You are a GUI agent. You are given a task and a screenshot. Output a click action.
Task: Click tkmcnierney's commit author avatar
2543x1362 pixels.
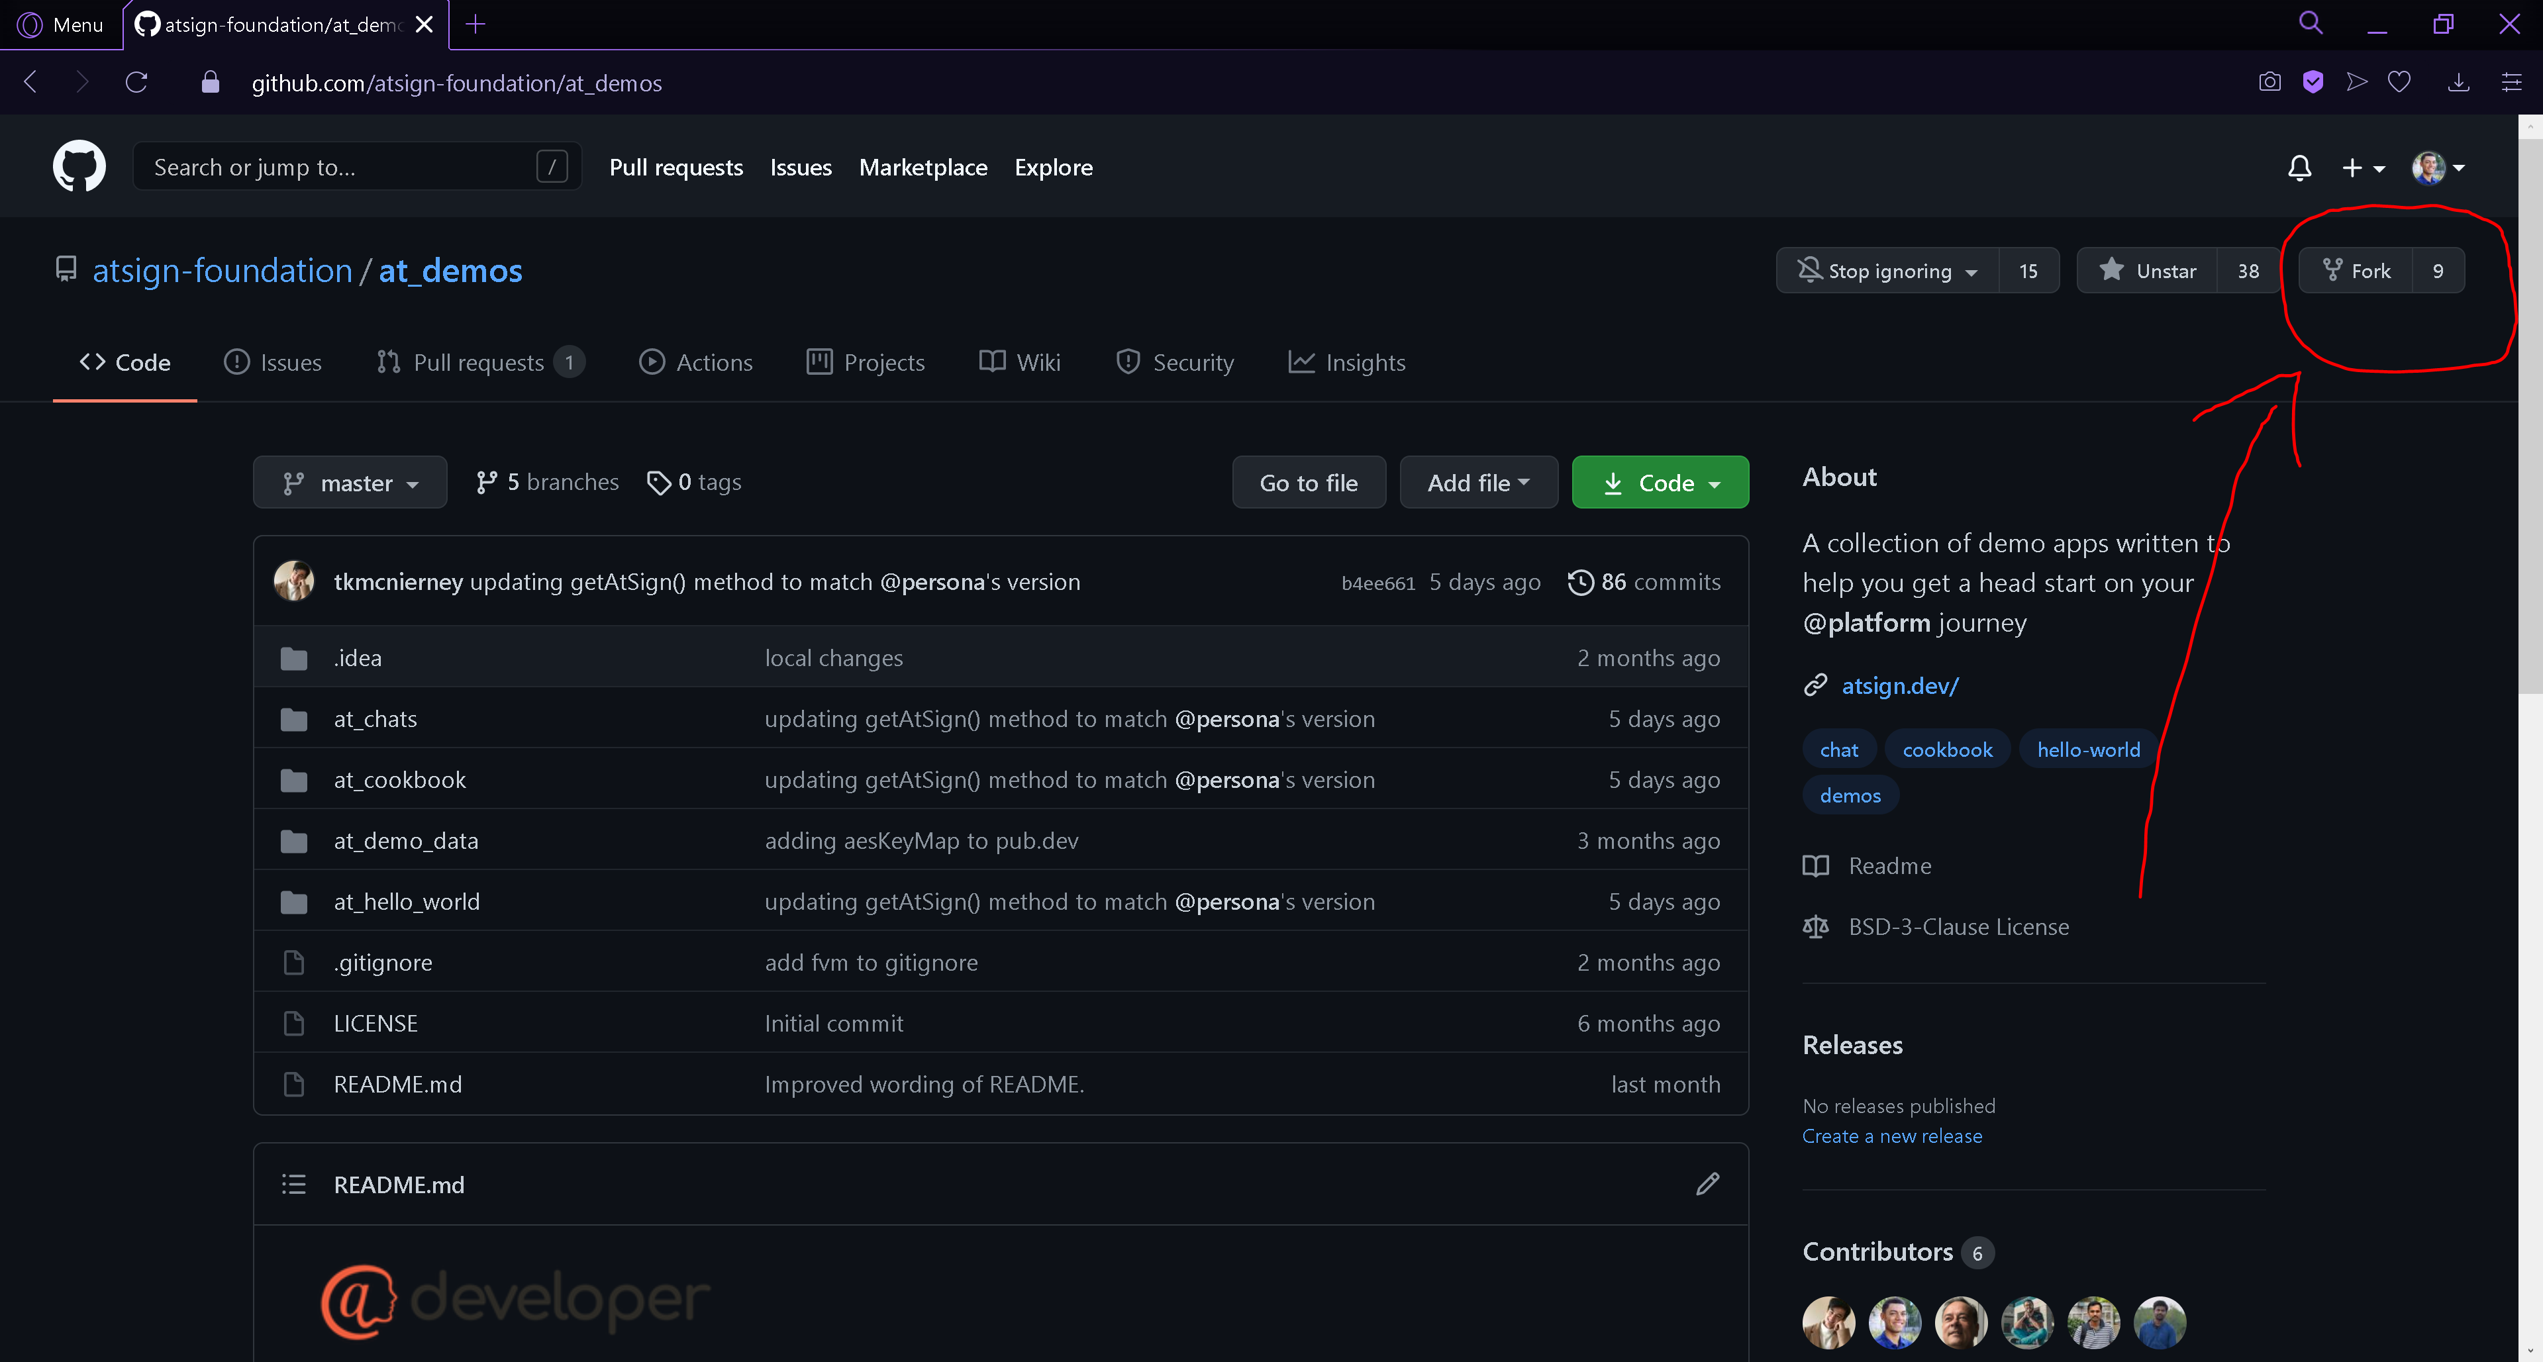[293, 581]
